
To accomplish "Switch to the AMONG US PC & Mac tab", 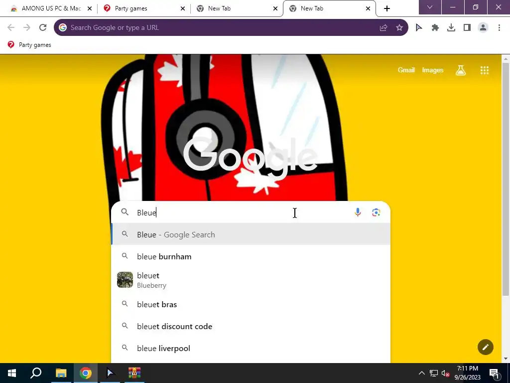I will pyautogui.click(x=51, y=8).
